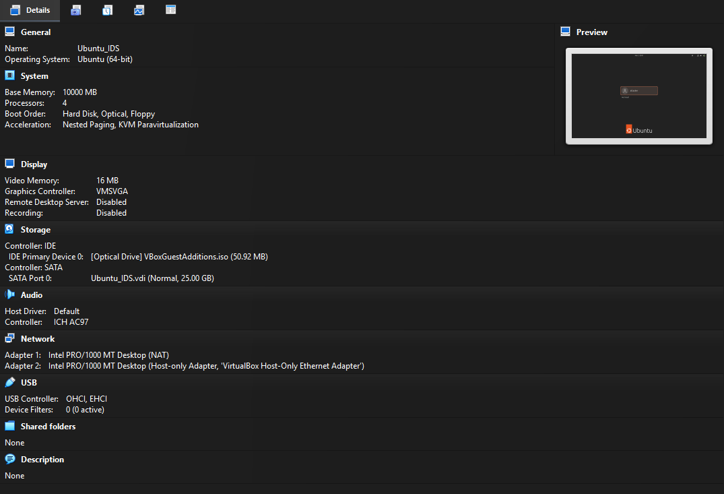The width and height of the screenshot is (724, 494).
Task: Click Adapter 2 Host-only Adapter value
Action: pyautogui.click(x=206, y=365)
